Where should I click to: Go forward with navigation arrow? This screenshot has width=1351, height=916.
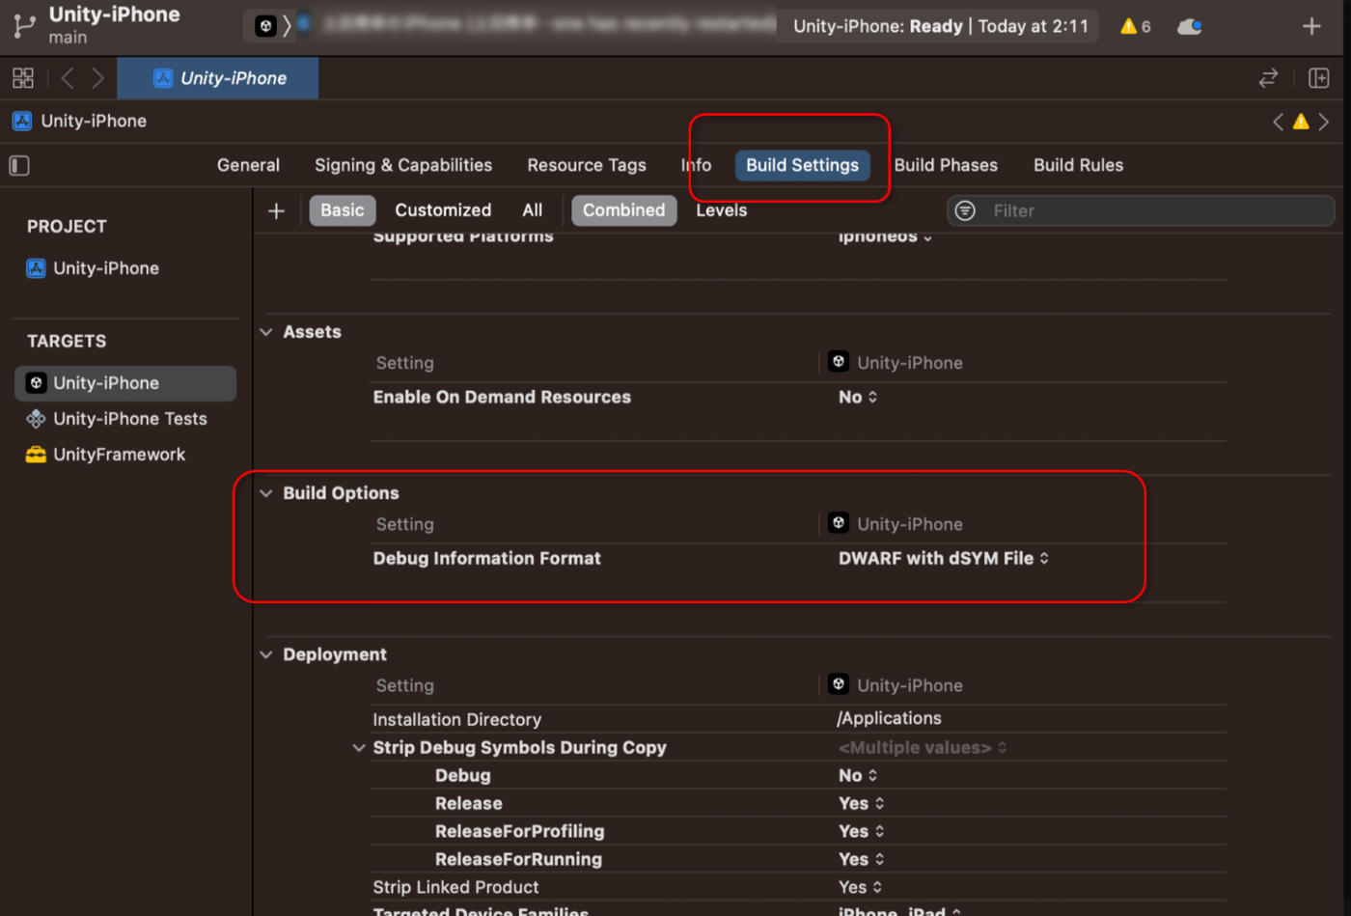(x=97, y=78)
